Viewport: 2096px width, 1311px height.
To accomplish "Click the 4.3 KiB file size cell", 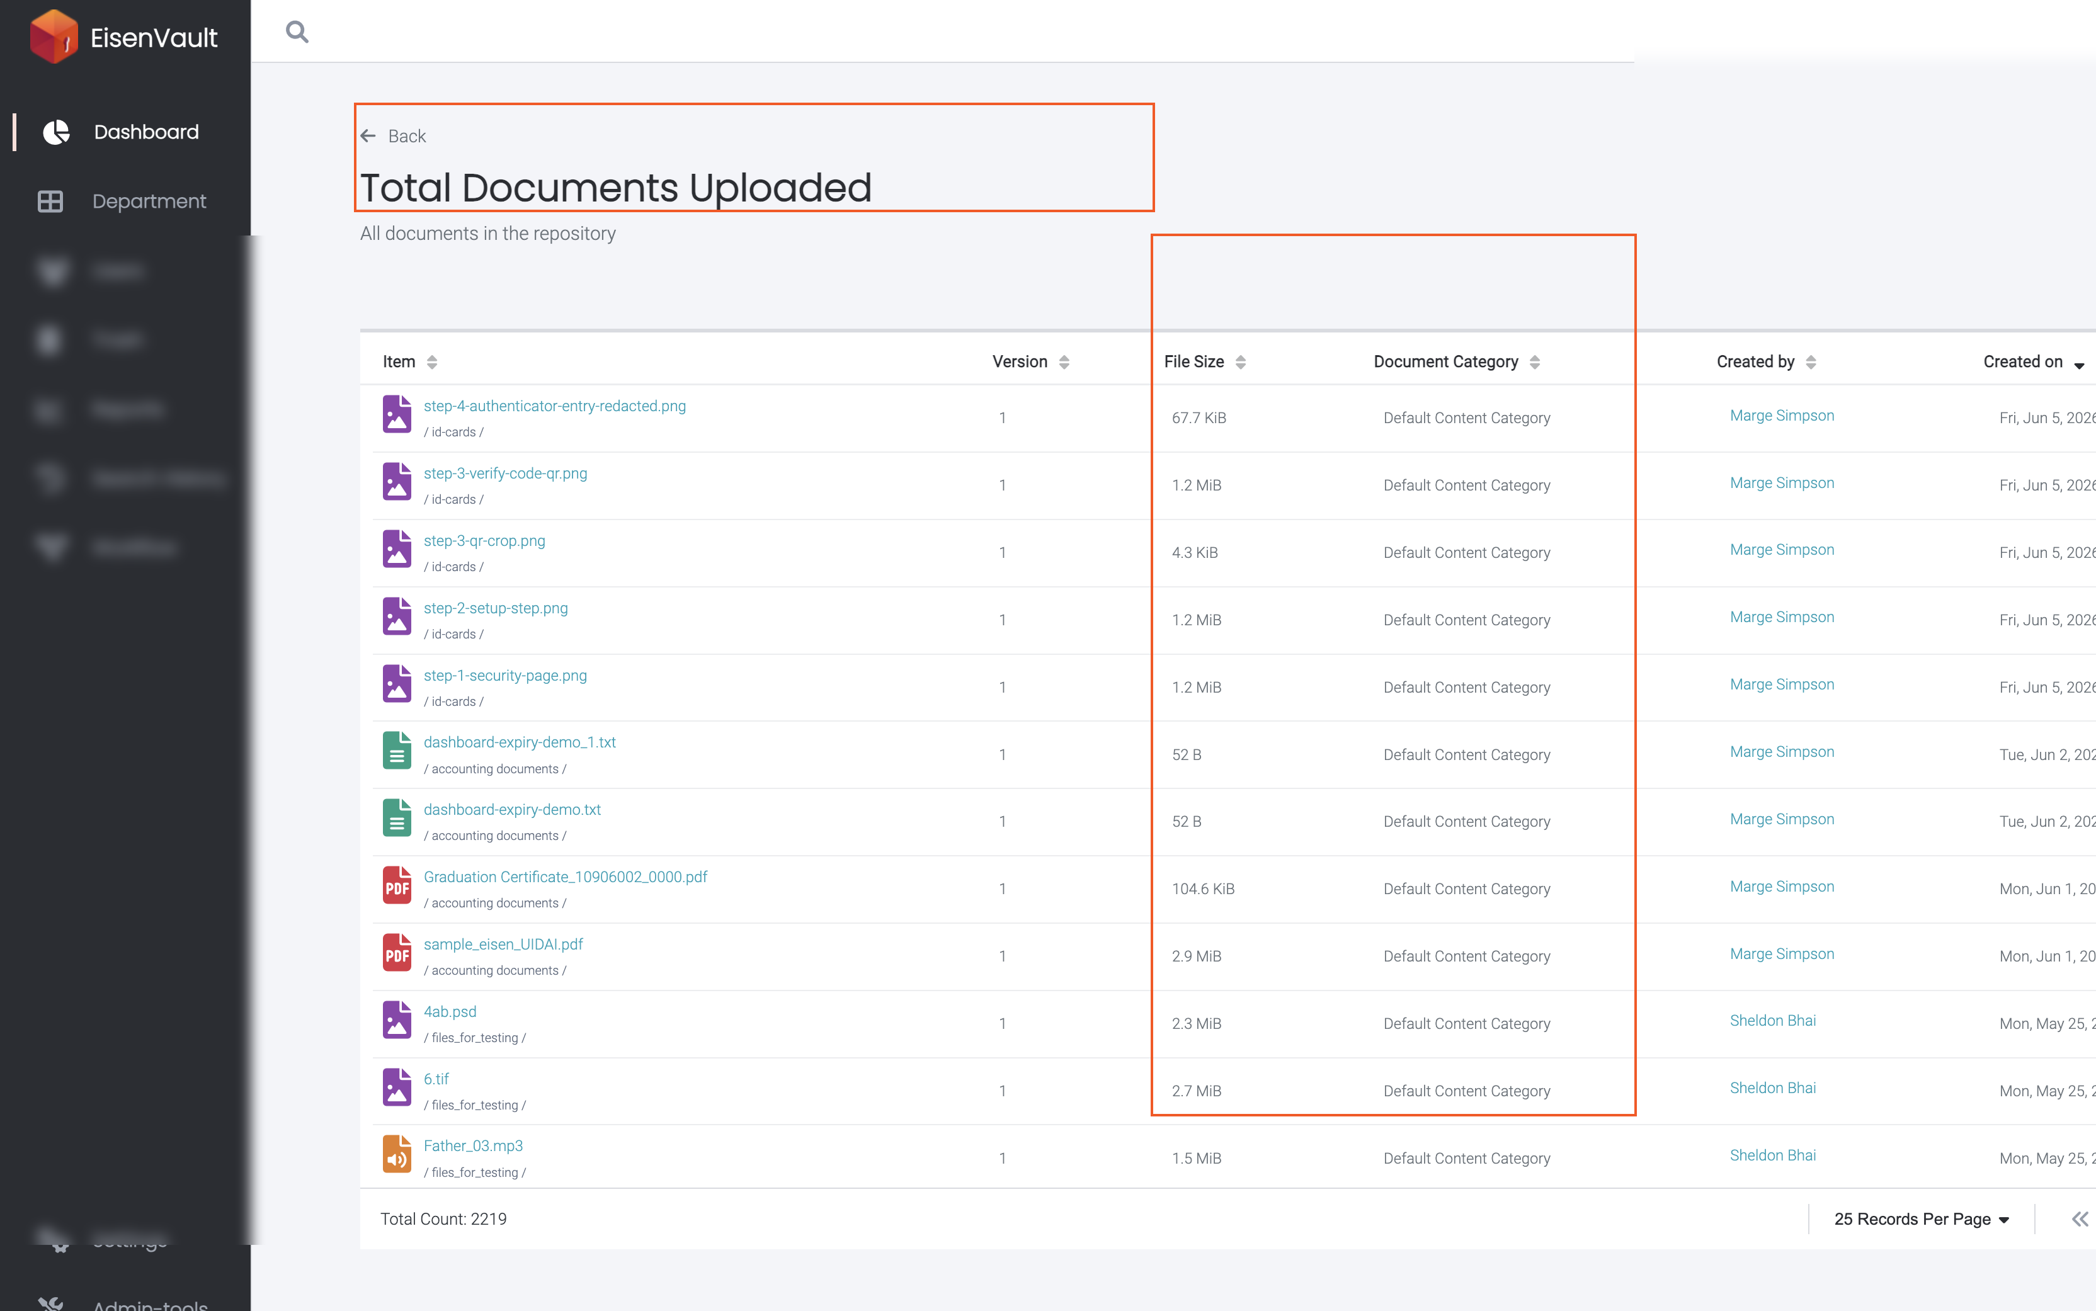I will [x=1195, y=553].
